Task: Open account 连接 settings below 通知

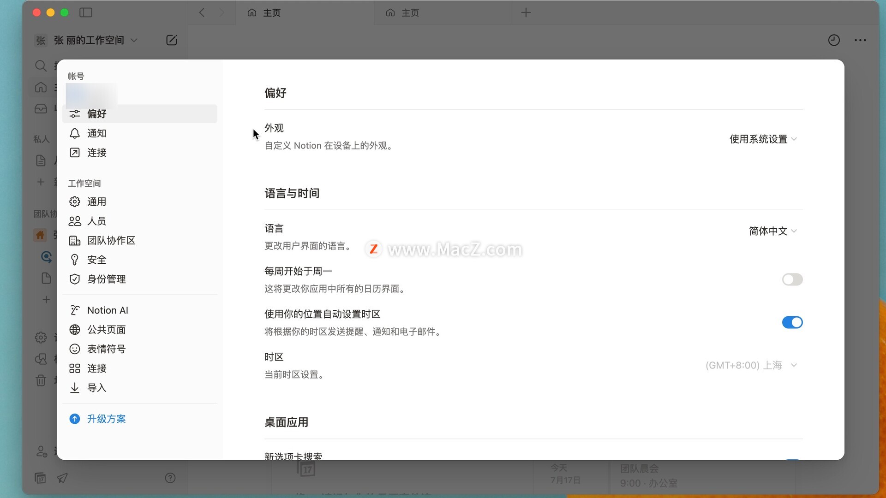Action: (x=139, y=153)
